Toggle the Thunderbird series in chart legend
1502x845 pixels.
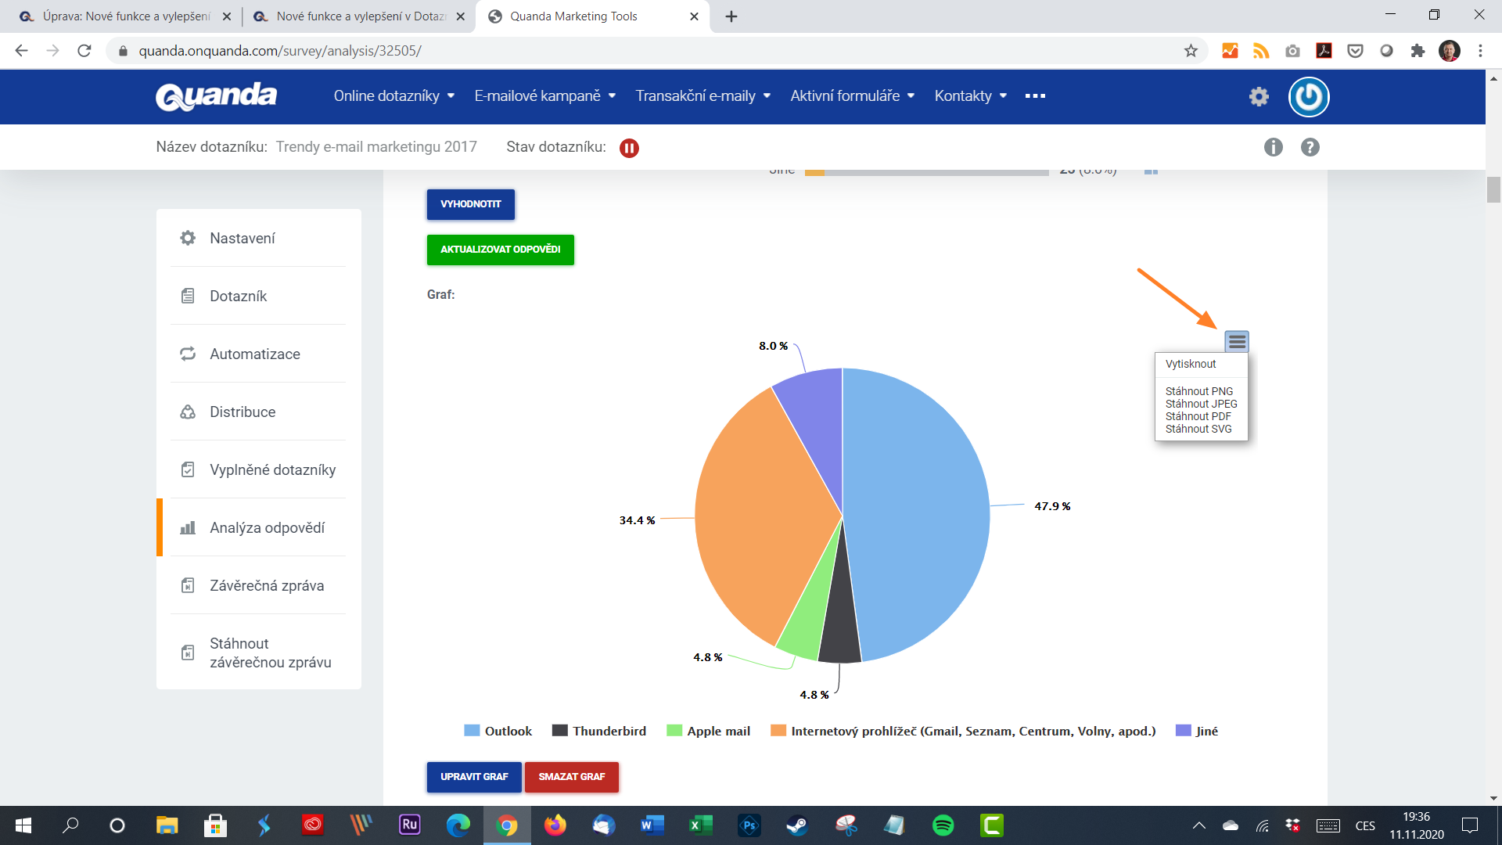tap(599, 731)
